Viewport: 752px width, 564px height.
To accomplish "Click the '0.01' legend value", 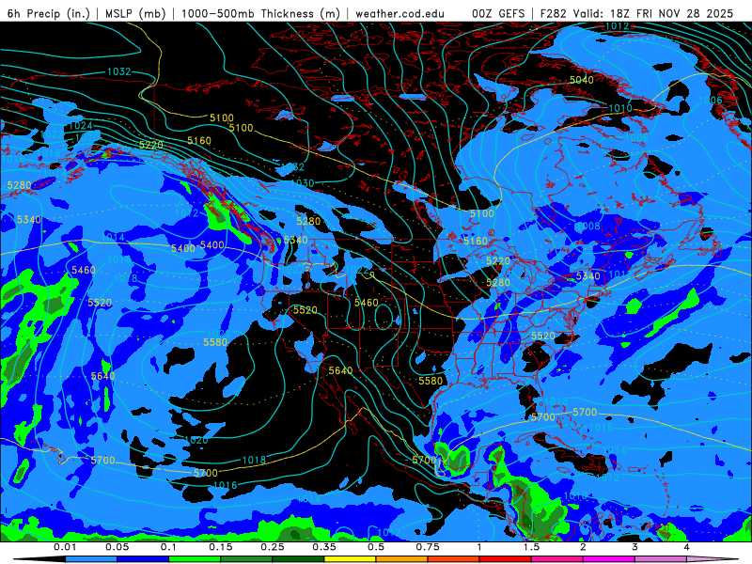I will click(x=65, y=547).
